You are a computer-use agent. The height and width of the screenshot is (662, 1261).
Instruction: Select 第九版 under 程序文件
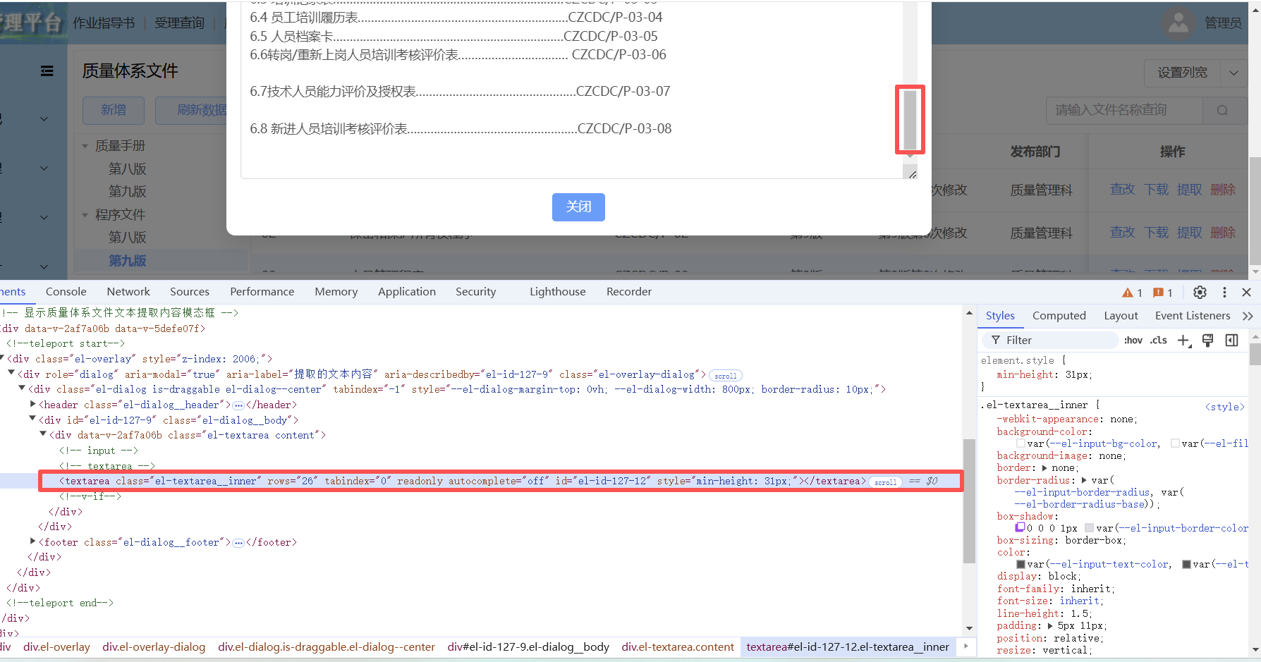point(128,261)
